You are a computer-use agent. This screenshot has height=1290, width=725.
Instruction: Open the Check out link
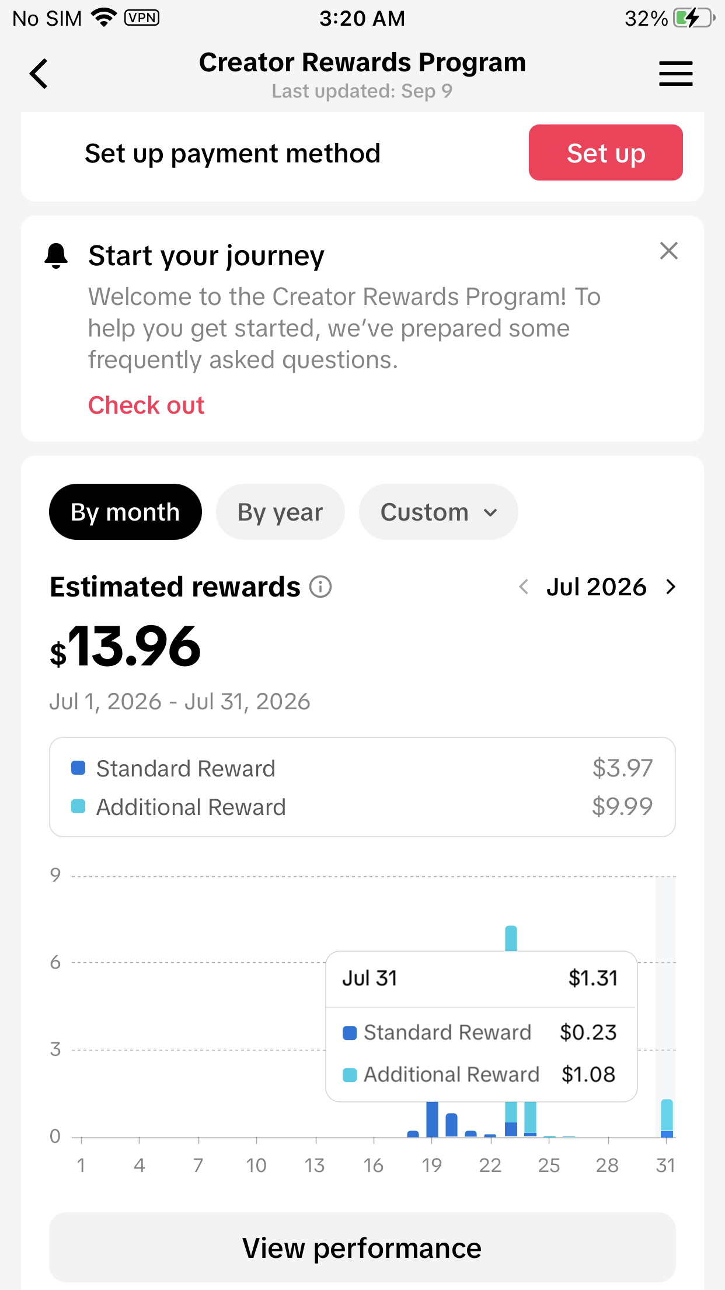[x=146, y=405]
